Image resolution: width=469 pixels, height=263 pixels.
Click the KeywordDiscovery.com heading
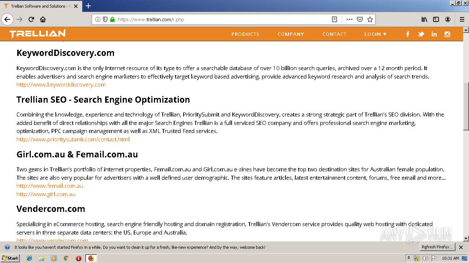(x=65, y=53)
